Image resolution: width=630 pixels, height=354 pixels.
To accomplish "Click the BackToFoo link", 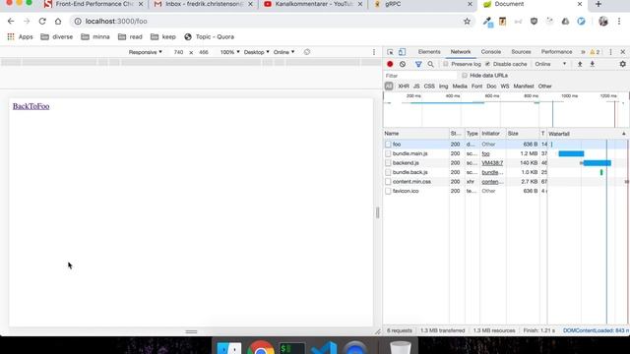I will (x=31, y=106).
